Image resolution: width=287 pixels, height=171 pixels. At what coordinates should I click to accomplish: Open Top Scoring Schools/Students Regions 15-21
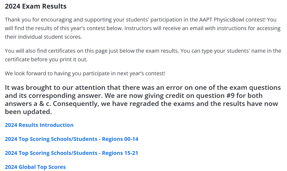pyautogui.click(x=72, y=153)
